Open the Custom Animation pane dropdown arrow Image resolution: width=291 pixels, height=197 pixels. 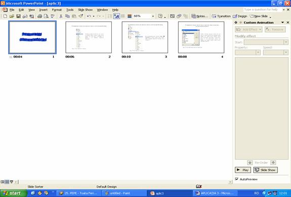pyautogui.click(x=282, y=22)
